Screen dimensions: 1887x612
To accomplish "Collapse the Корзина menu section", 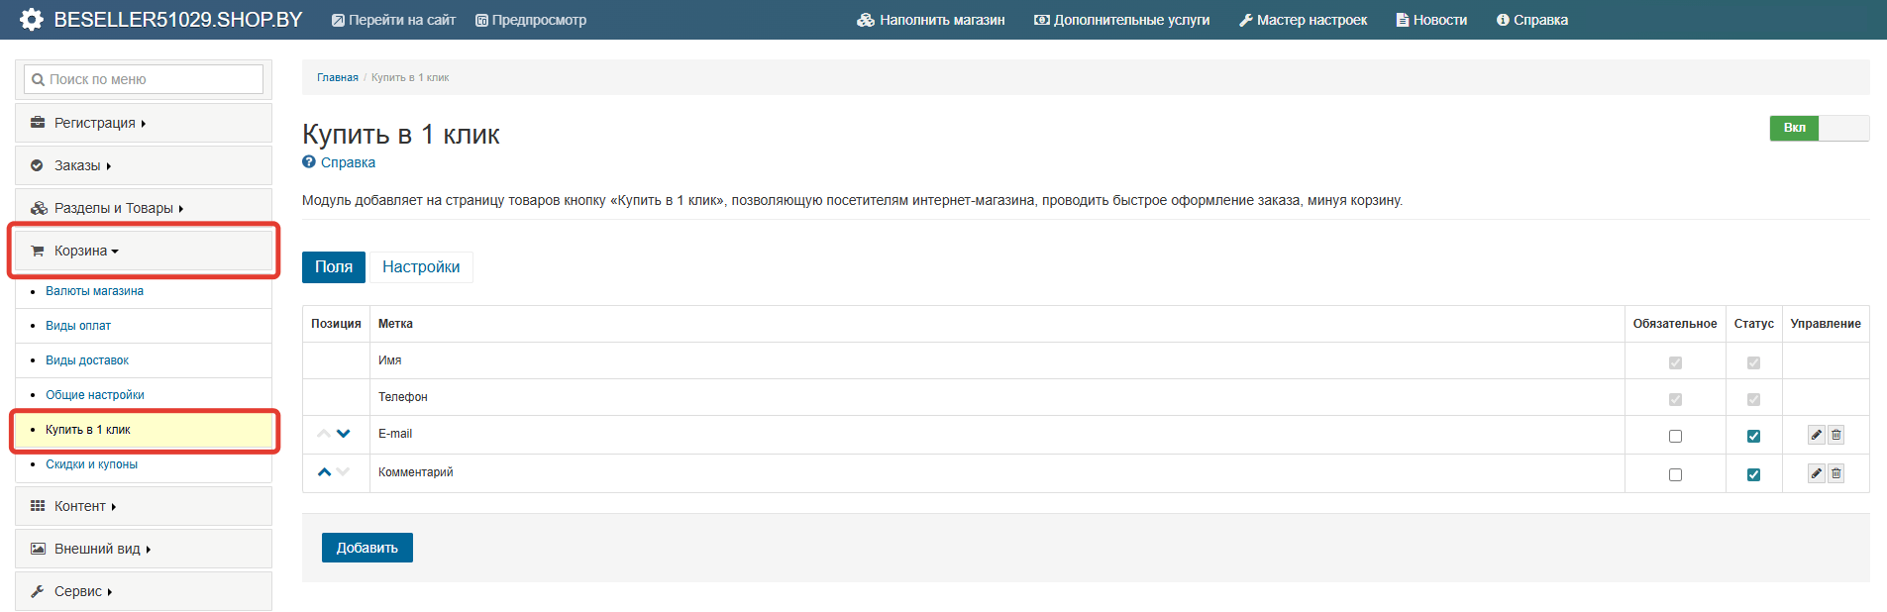I will point(144,251).
